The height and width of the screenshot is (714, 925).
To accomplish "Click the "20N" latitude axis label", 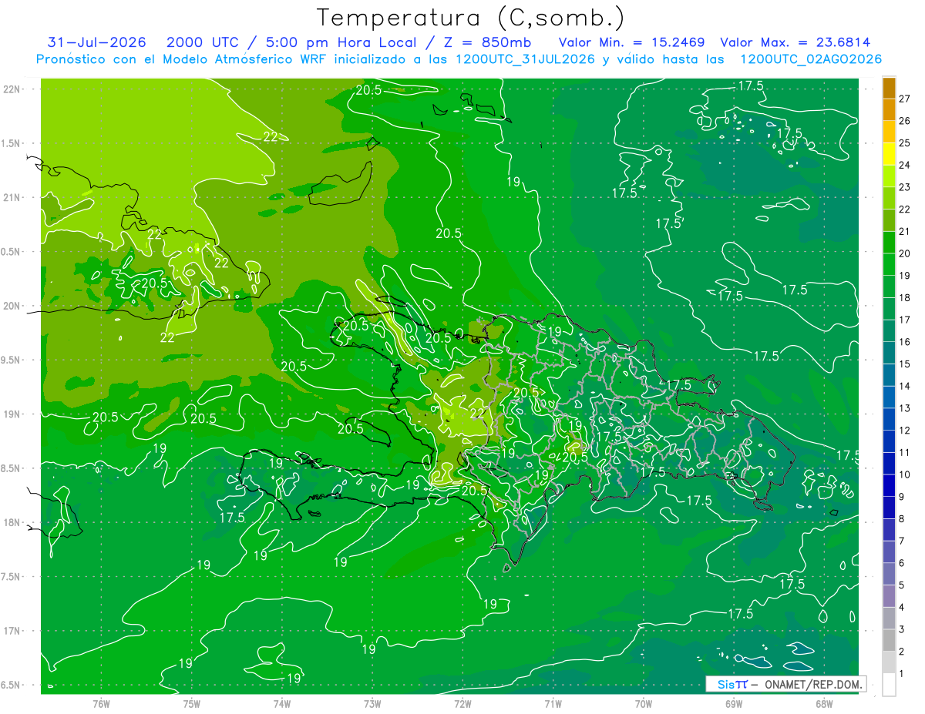I will (x=13, y=306).
